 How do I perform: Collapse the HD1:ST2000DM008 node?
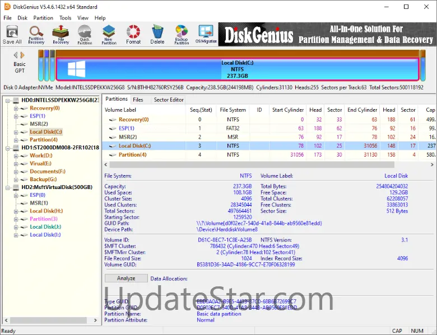8,148
